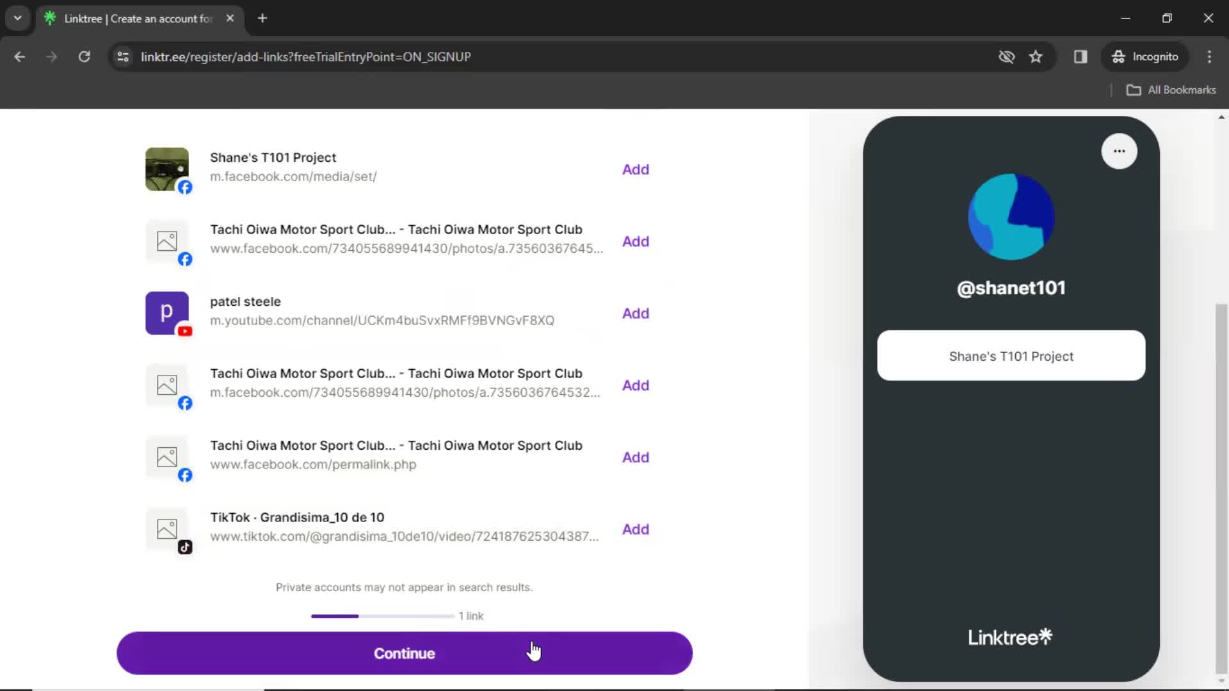Click the back navigation arrow

click(x=20, y=57)
